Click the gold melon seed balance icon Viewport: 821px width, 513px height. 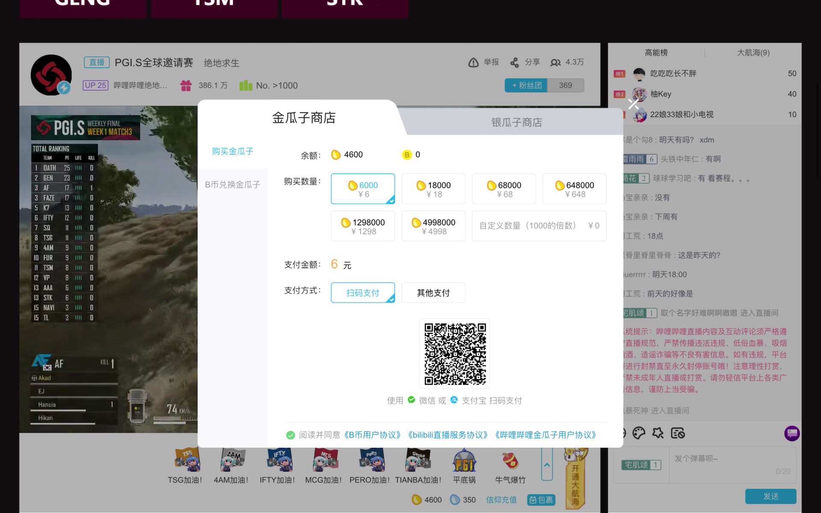tap(336, 155)
